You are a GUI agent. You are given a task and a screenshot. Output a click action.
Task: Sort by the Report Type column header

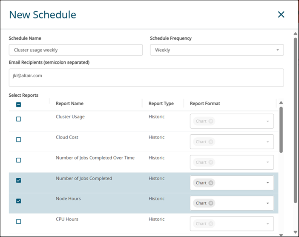click(x=161, y=104)
